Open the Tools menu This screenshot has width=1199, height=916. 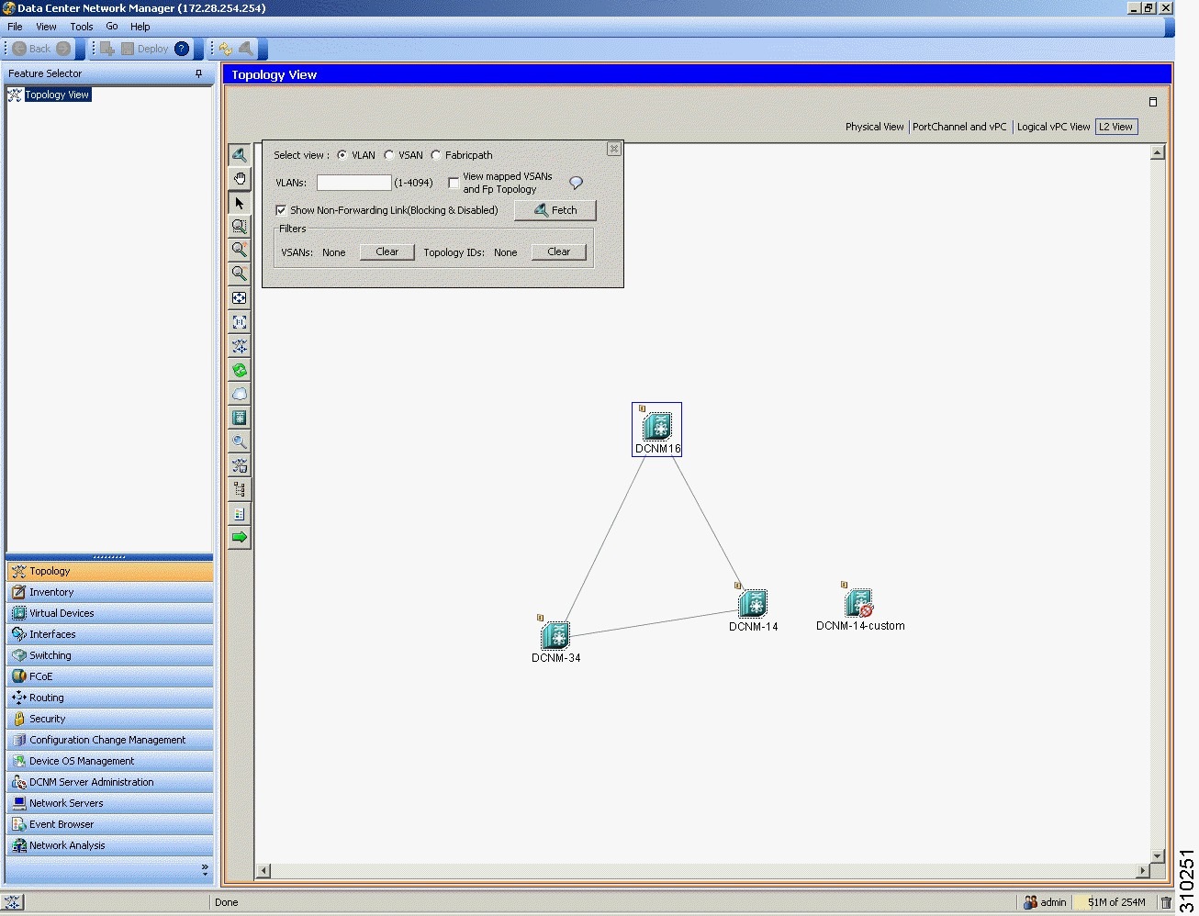(x=81, y=26)
